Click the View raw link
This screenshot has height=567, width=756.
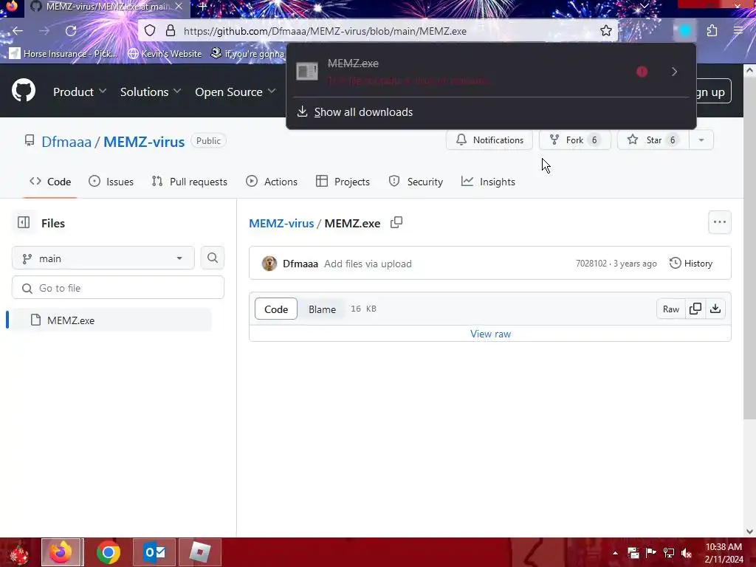point(490,334)
